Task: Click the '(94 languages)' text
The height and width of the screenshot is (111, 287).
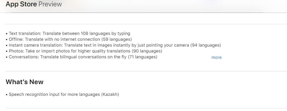Action: pyautogui.click(x=206, y=45)
